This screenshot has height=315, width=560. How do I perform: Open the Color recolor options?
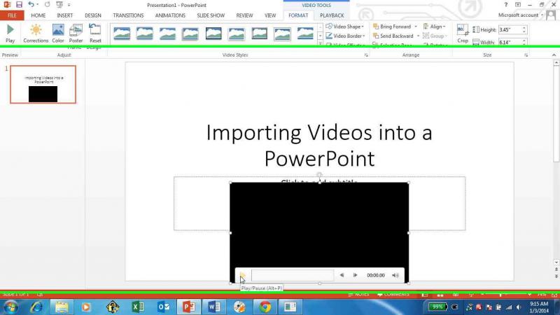[x=58, y=34]
